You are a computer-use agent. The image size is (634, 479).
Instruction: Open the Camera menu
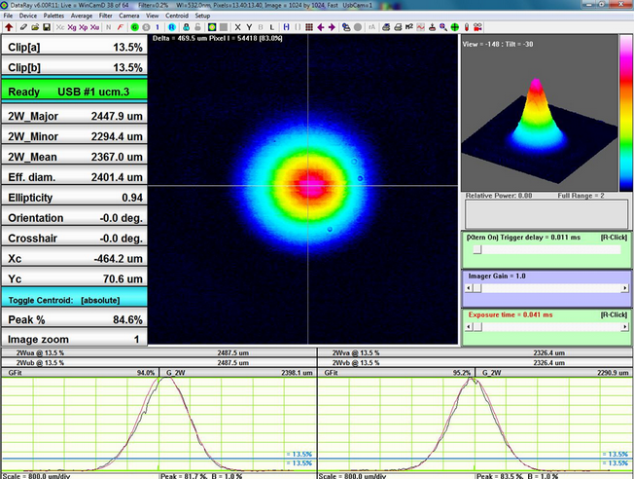point(129,16)
